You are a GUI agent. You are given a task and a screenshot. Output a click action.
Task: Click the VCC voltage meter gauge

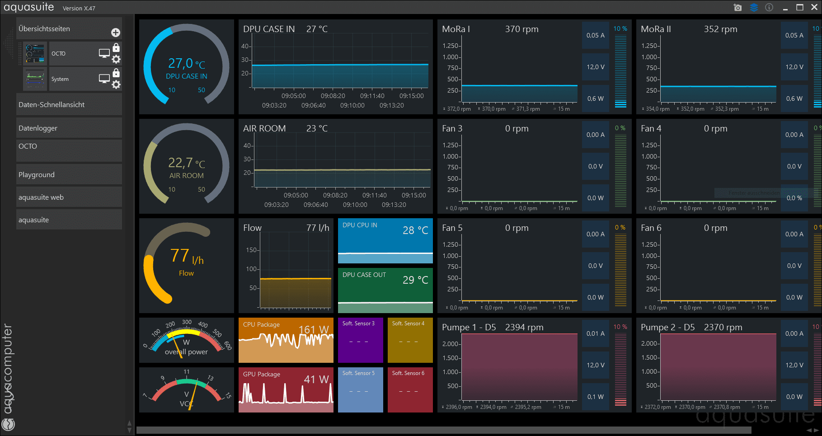[x=187, y=390]
